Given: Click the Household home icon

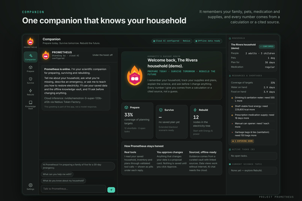Looking at the screenshot, I should pos(230,38).
